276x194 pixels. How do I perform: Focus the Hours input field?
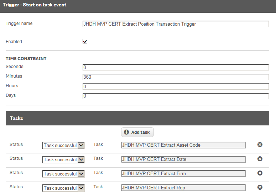(176, 86)
